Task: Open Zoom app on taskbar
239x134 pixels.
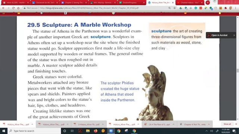Action: click(x=111, y=131)
